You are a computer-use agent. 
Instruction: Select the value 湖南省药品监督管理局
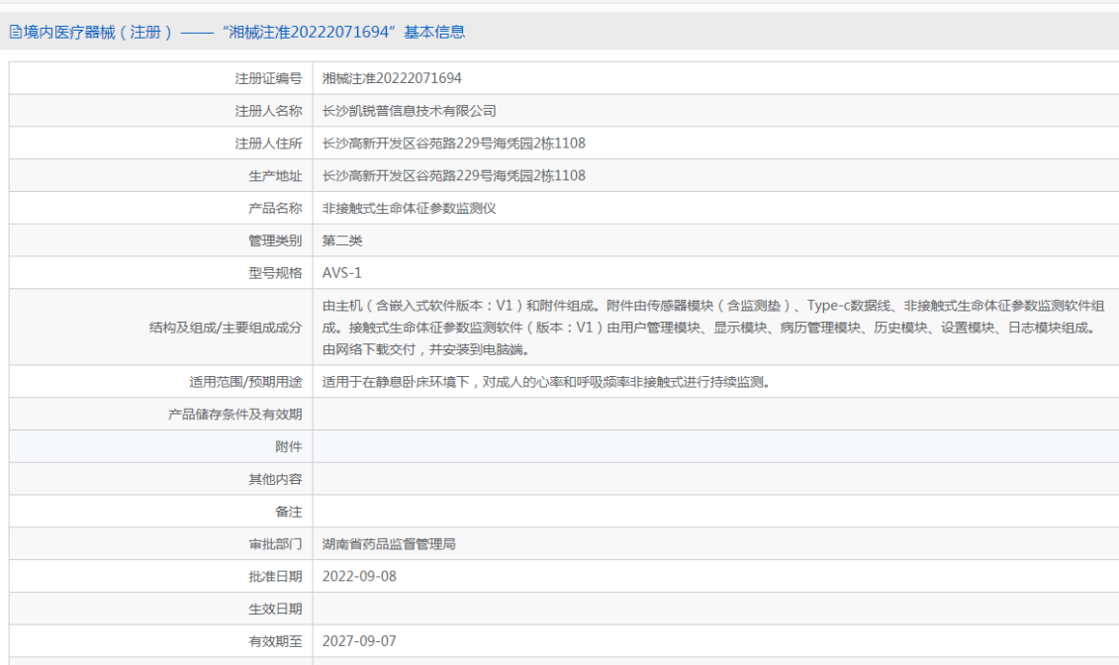pos(389,544)
